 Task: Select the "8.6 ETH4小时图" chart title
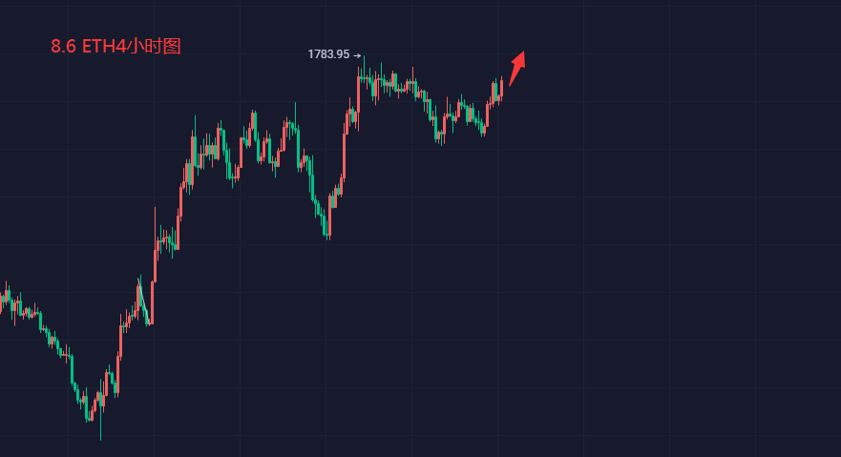point(116,46)
